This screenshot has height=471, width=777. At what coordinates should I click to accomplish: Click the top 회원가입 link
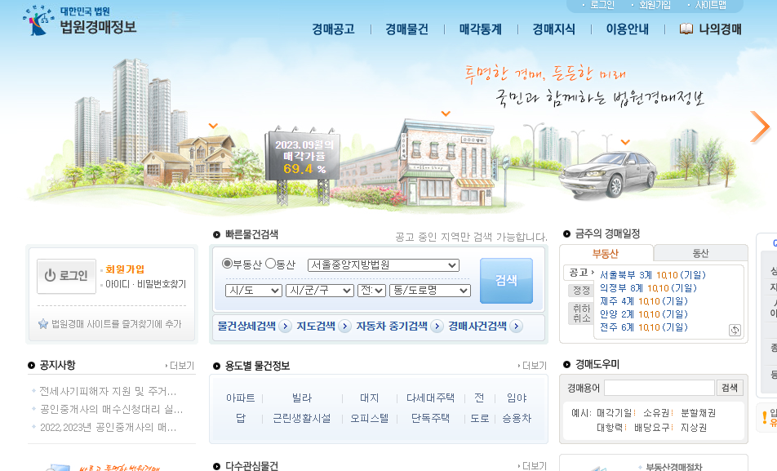pyautogui.click(x=655, y=5)
